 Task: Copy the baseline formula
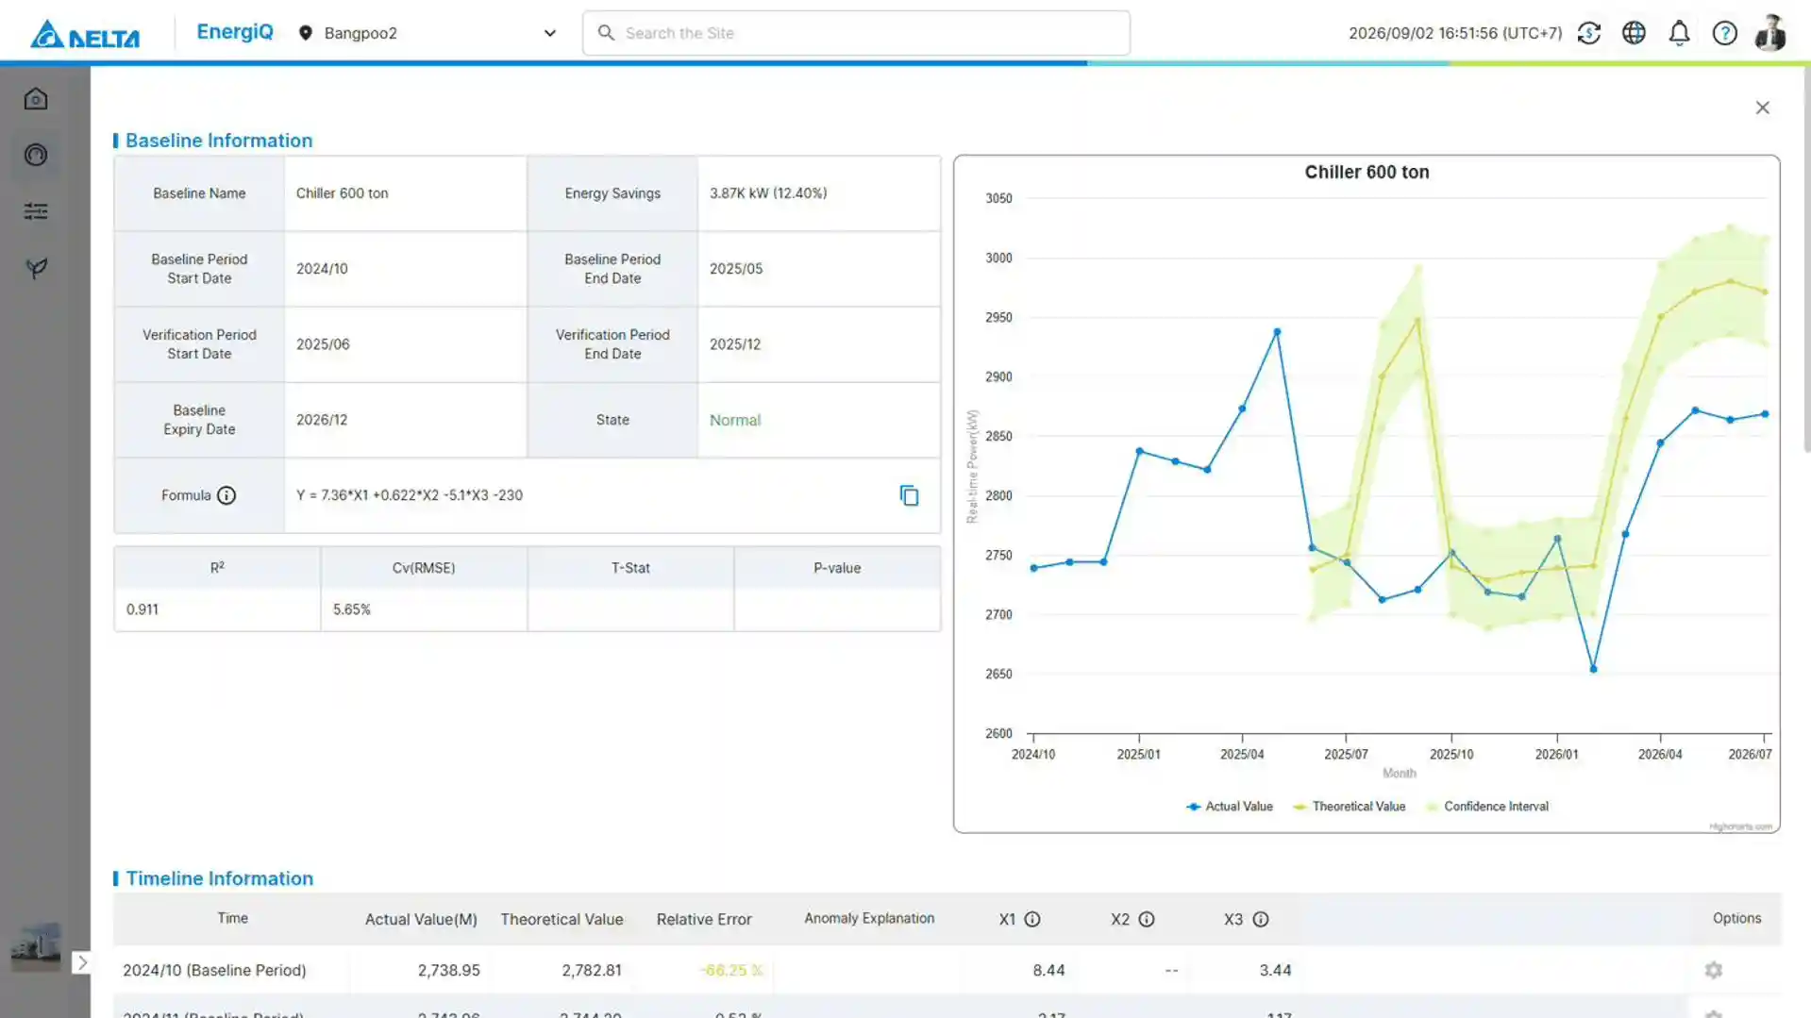(909, 495)
